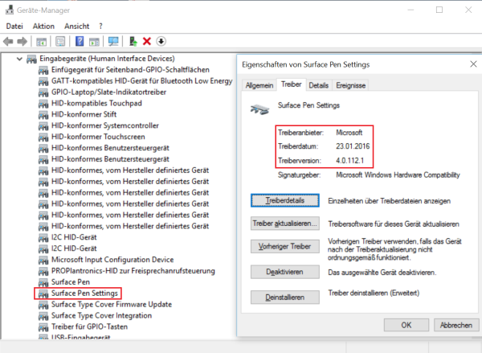Select Treiber für GPIO-Tasten entry
The width and height of the screenshot is (482, 353).
pyautogui.click(x=89, y=326)
